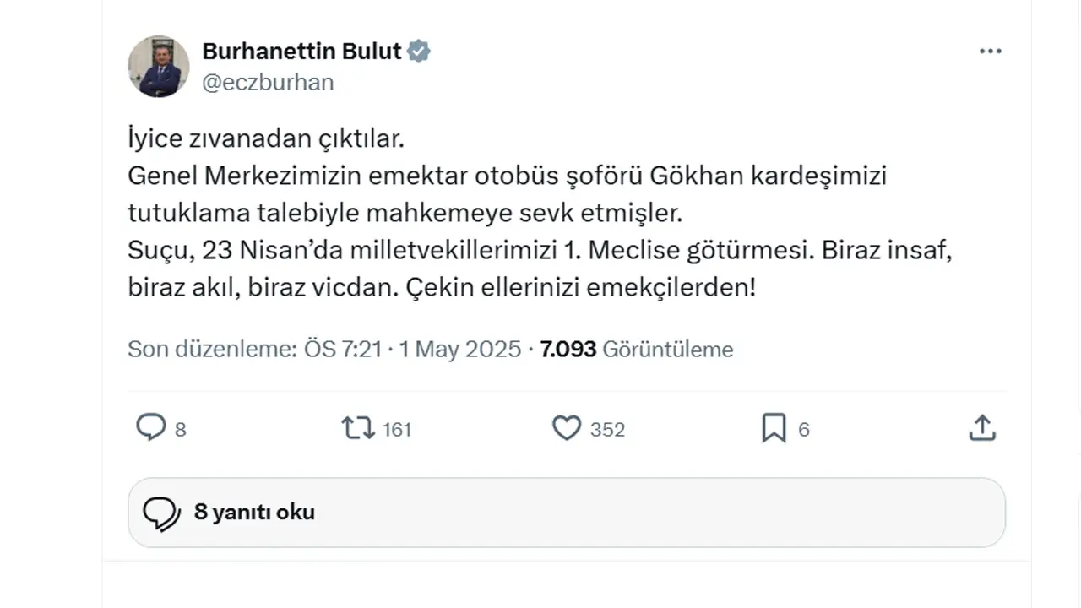
Task: Click the 7.093 Görüntüleme view count
Action: point(637,349)
